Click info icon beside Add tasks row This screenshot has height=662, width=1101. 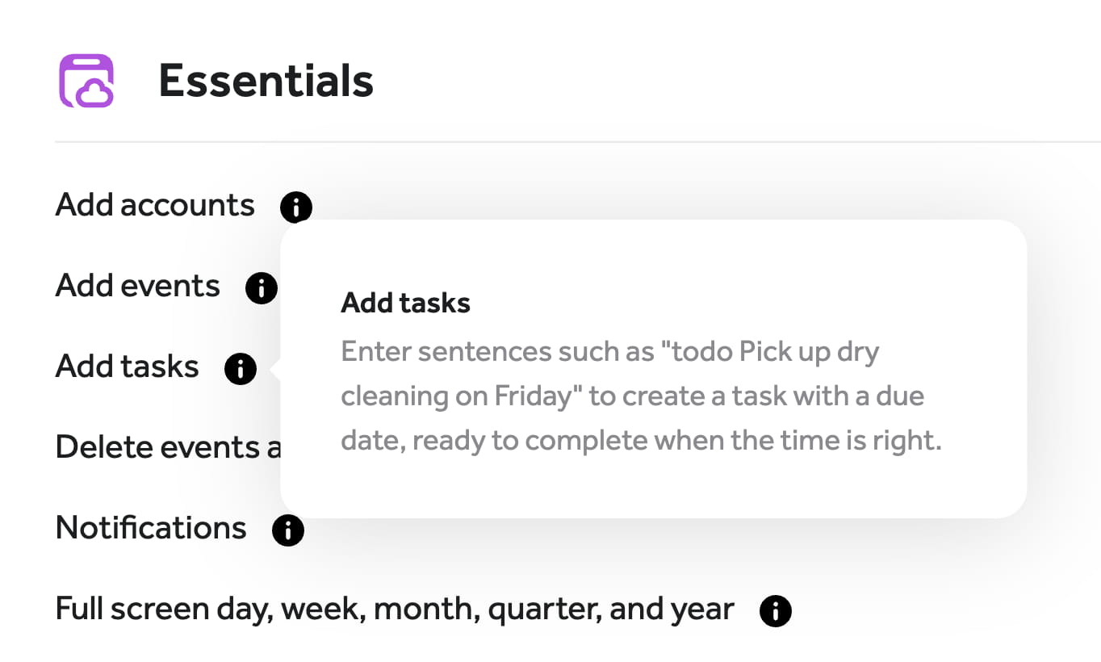point(240,369)
